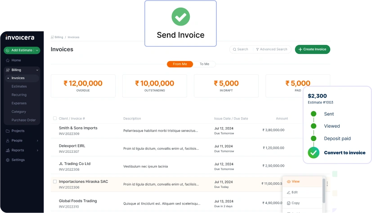Click the People user icon
The width and height of the screenshot is (372, 213).
tap(8, 141)
